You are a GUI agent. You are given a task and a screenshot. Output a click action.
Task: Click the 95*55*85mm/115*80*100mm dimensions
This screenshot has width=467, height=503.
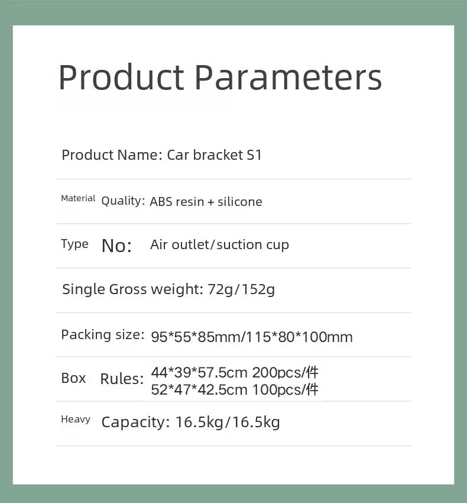pos(252,337)
